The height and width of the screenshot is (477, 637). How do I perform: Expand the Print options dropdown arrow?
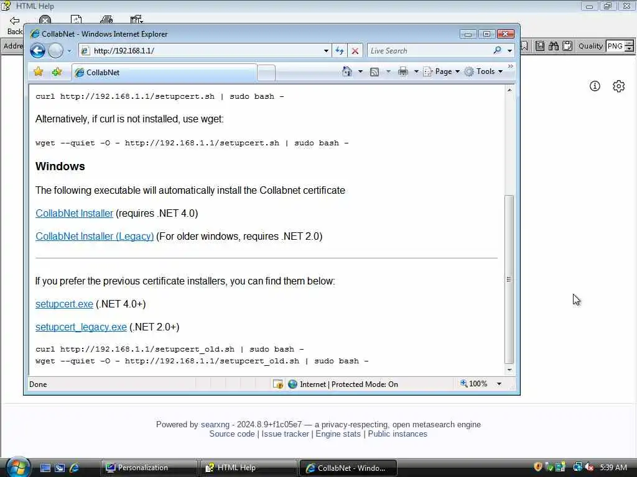[416, 72]
